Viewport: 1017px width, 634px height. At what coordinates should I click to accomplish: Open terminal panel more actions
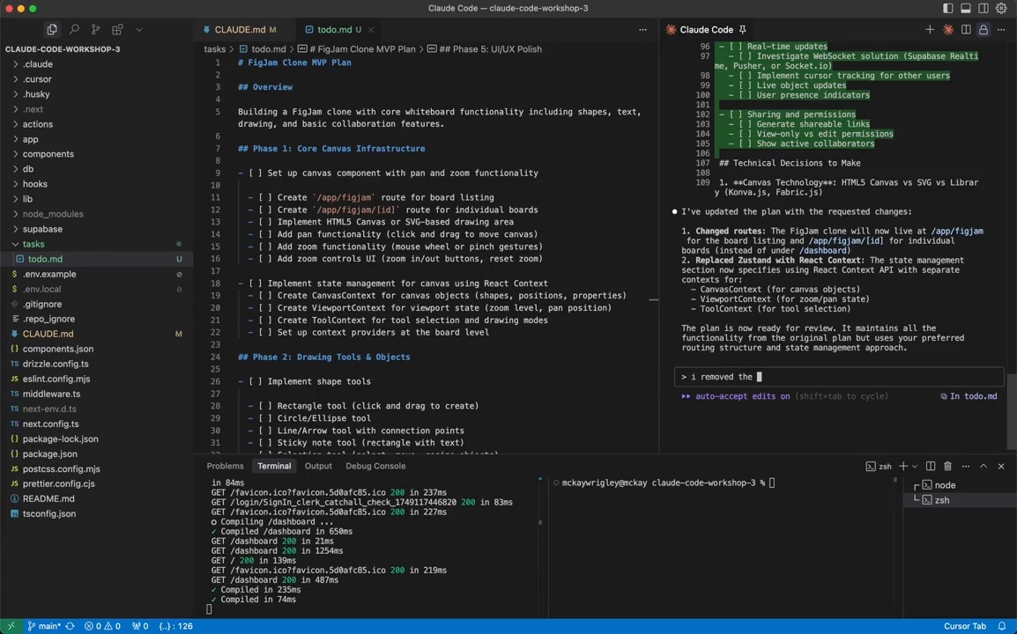966,466
